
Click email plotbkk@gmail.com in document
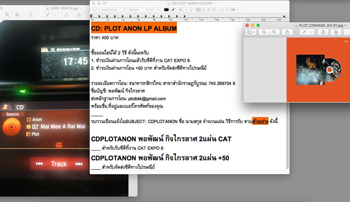coord(147,98)
